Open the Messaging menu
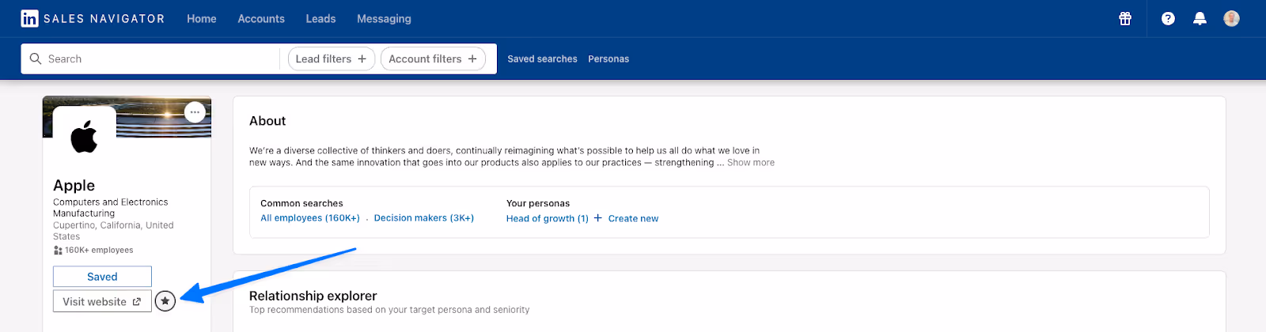Screen dimensions: 1266x332 [384, 19]
